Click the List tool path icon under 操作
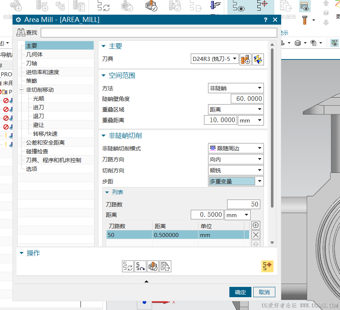Image resolution: width=340 pixels, height=310 pixels. click(x=165, y=266)
